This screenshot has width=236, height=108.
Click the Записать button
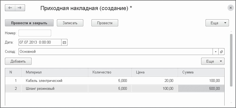[70, 23]
